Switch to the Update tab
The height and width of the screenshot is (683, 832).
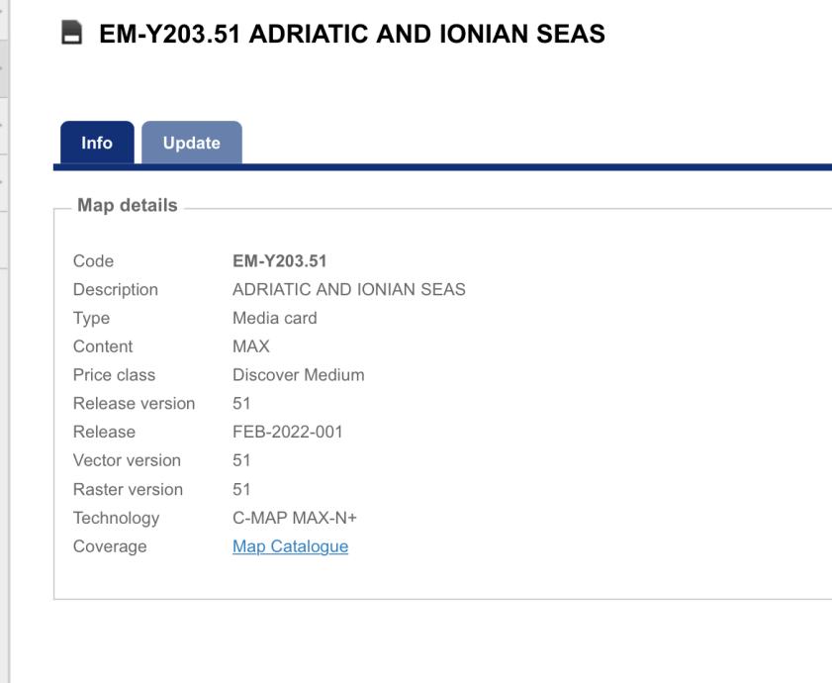pos(192,144)
